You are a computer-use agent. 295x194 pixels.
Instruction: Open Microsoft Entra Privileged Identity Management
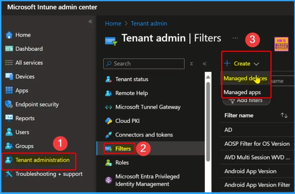coord(147,180)
